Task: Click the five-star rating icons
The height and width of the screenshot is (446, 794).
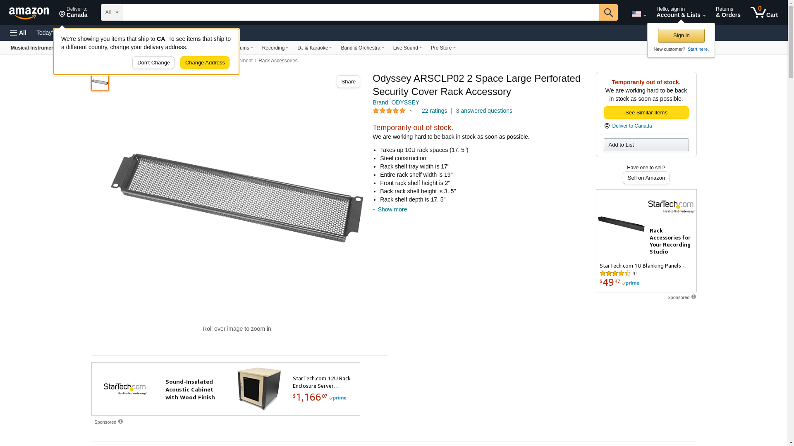Action: [x=389, y=111]
